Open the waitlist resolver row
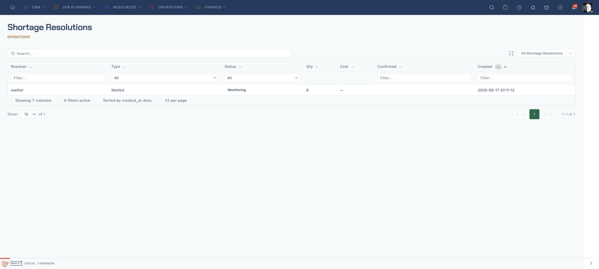 pos(291,90)
